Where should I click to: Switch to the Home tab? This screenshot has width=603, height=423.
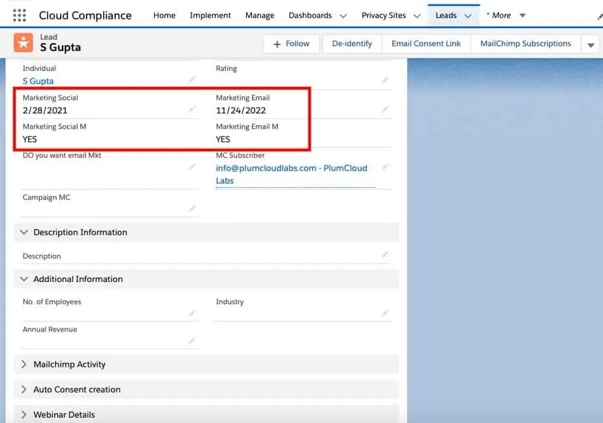click(x=164, y=14)
